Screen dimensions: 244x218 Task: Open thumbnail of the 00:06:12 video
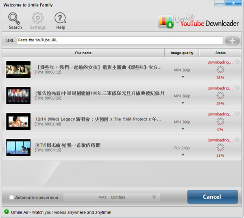[x=18, y=70]
